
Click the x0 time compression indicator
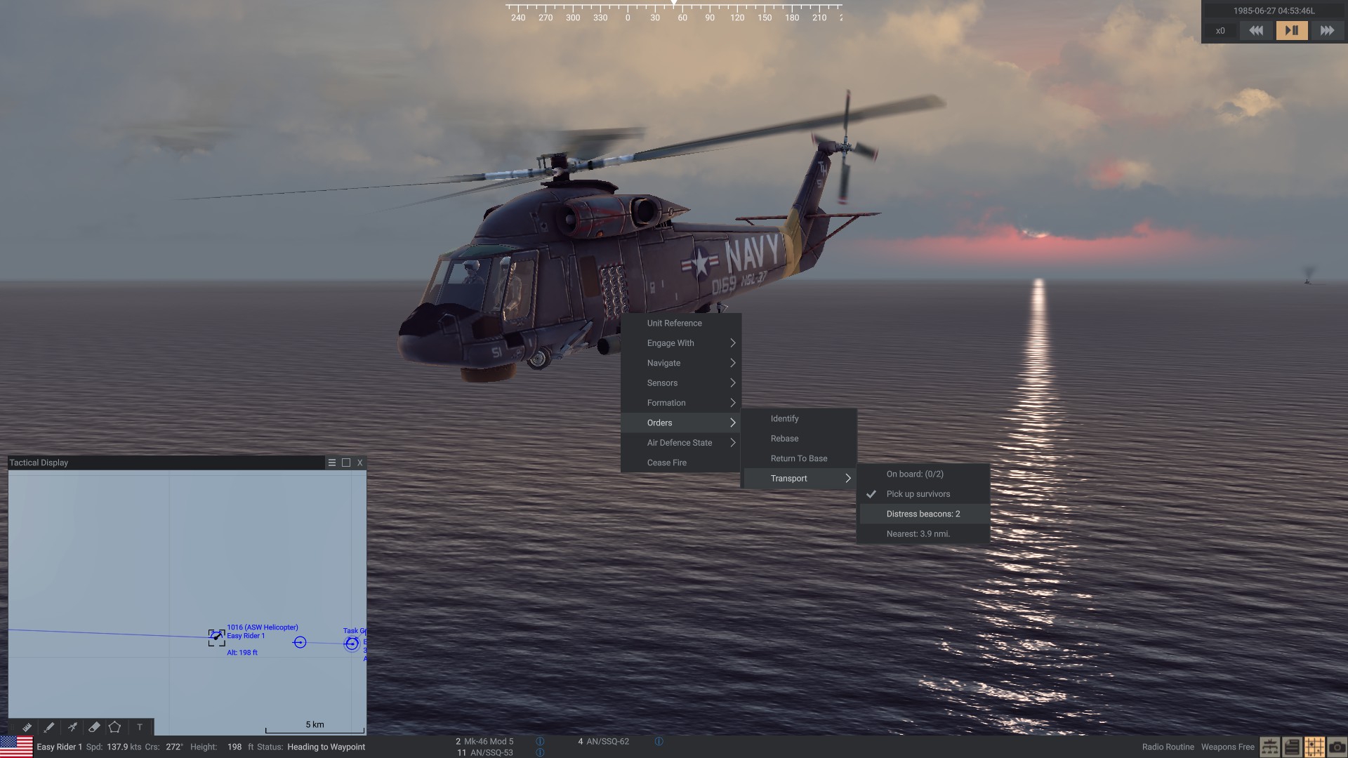1220,31
